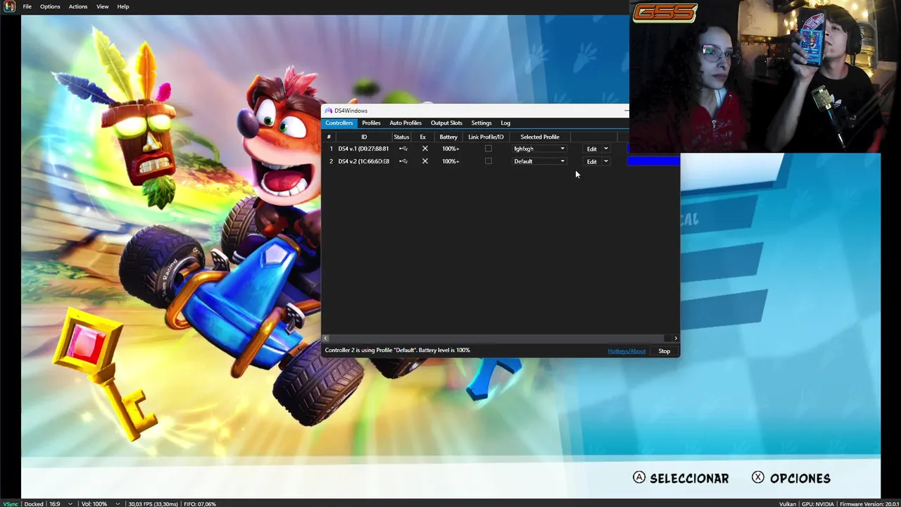Click the Link Profile/ID column header
901x507 pixels.
coord(486,137)
